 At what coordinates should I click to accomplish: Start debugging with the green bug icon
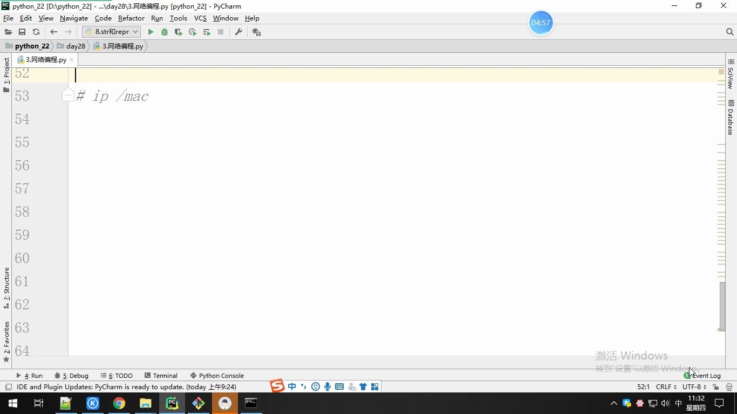(165, 32)
